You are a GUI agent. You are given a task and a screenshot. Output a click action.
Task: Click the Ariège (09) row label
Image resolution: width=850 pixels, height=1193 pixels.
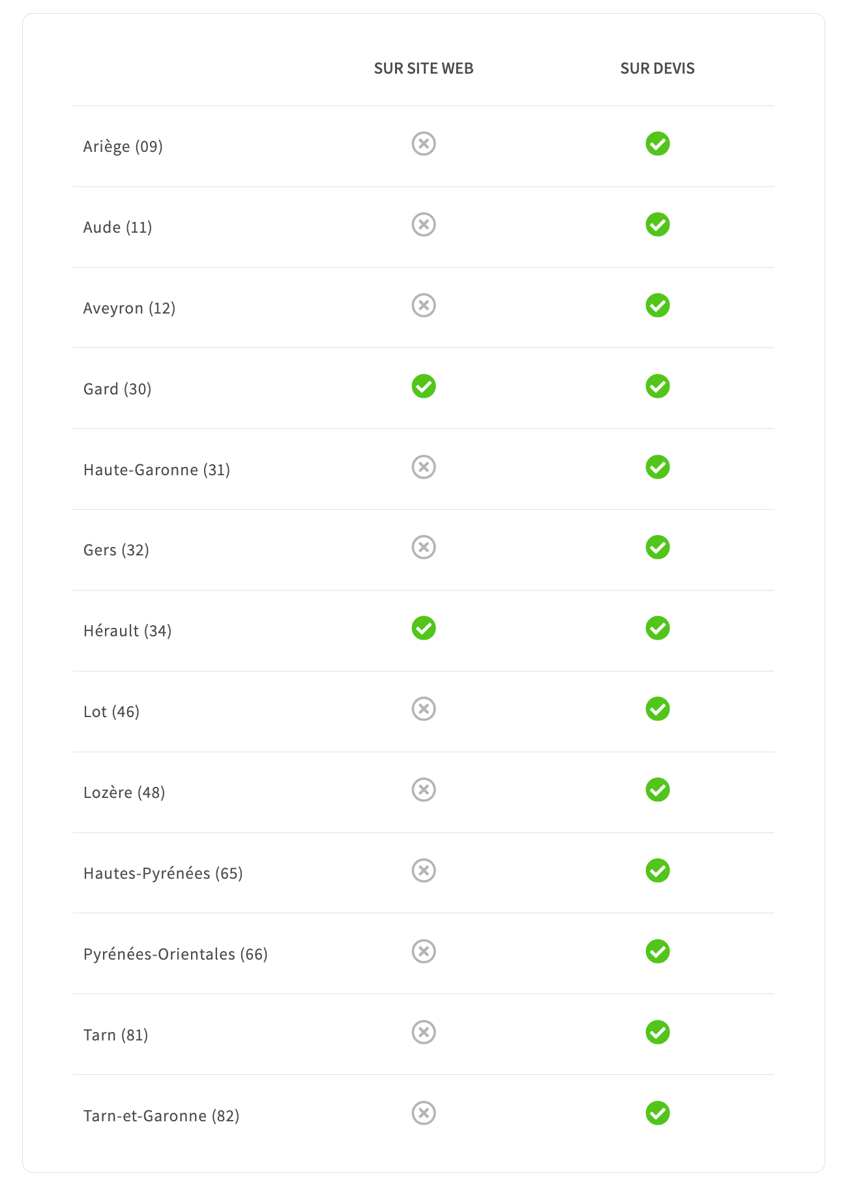coord(123,147)
